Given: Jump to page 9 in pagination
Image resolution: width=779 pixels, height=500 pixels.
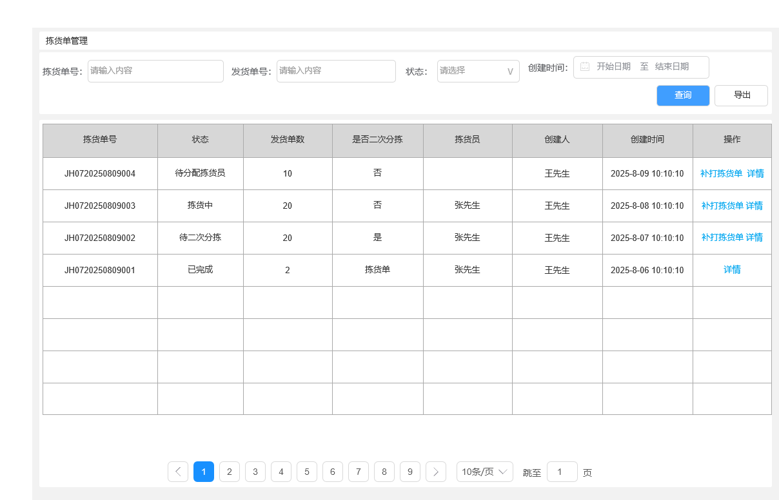Looking at the screenshot, I should click(410, 472).
